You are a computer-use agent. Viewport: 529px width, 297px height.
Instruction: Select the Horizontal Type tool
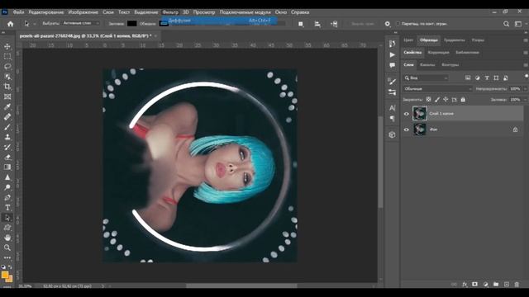(7, 208)
